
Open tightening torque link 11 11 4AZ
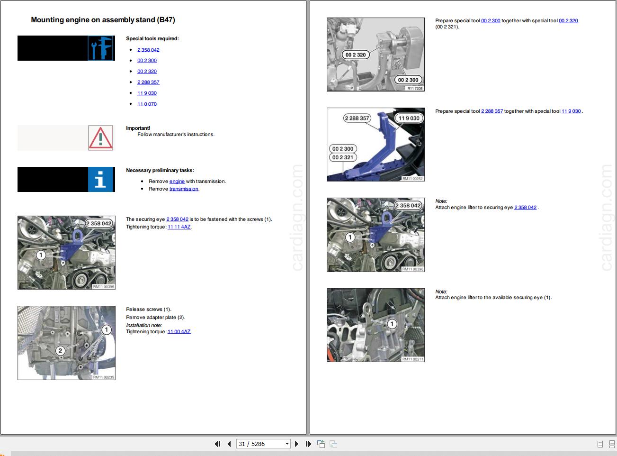click(179, 227)
